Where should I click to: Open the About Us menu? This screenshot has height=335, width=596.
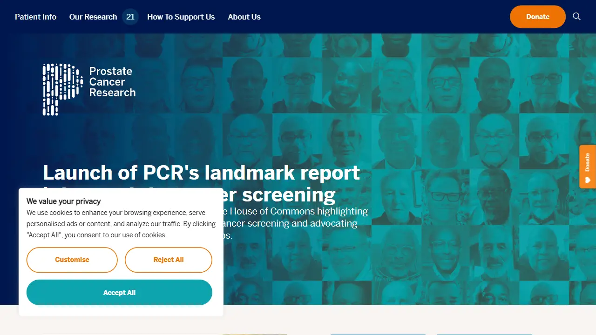[x=244, y=17]
